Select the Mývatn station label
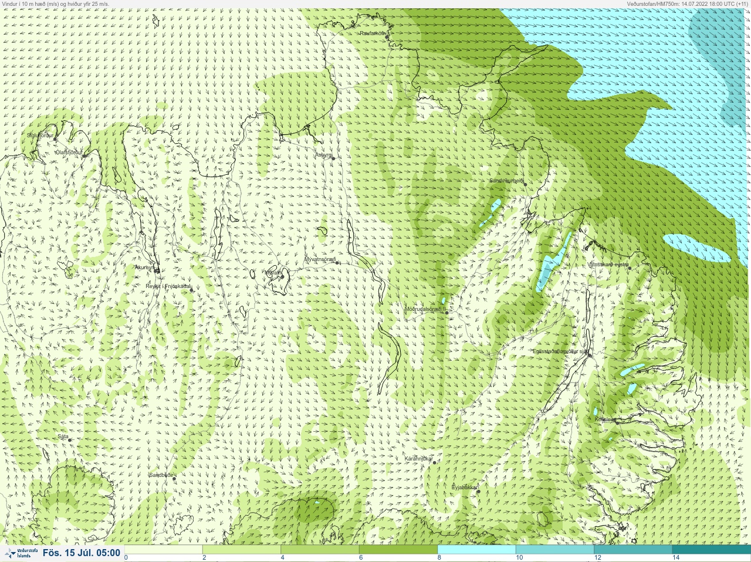This screenshot has height=562, width=751. click(x=272, y=273)
